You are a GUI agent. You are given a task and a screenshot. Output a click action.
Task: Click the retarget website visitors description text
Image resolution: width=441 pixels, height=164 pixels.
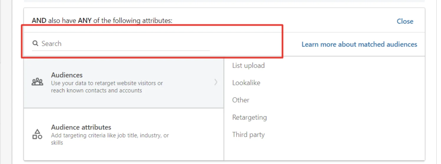coord(107,87)
